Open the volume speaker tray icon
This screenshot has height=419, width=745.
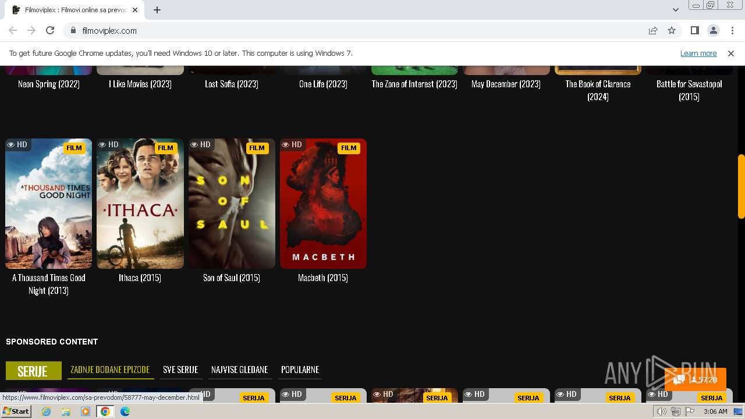coord(661,411)
